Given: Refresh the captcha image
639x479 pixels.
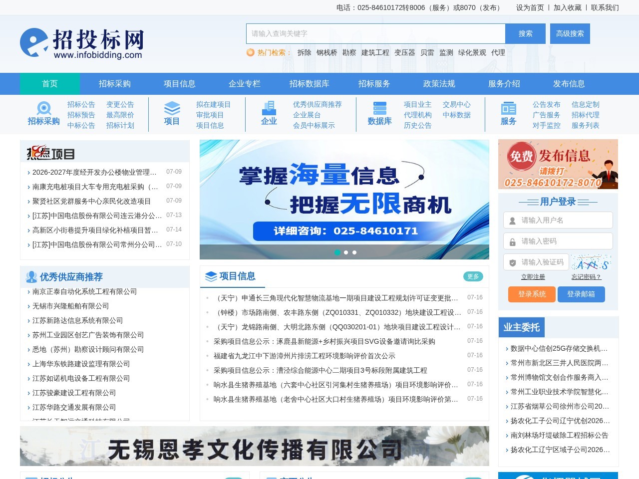Looking at the screenshot, I should click(x=592, y=262).
